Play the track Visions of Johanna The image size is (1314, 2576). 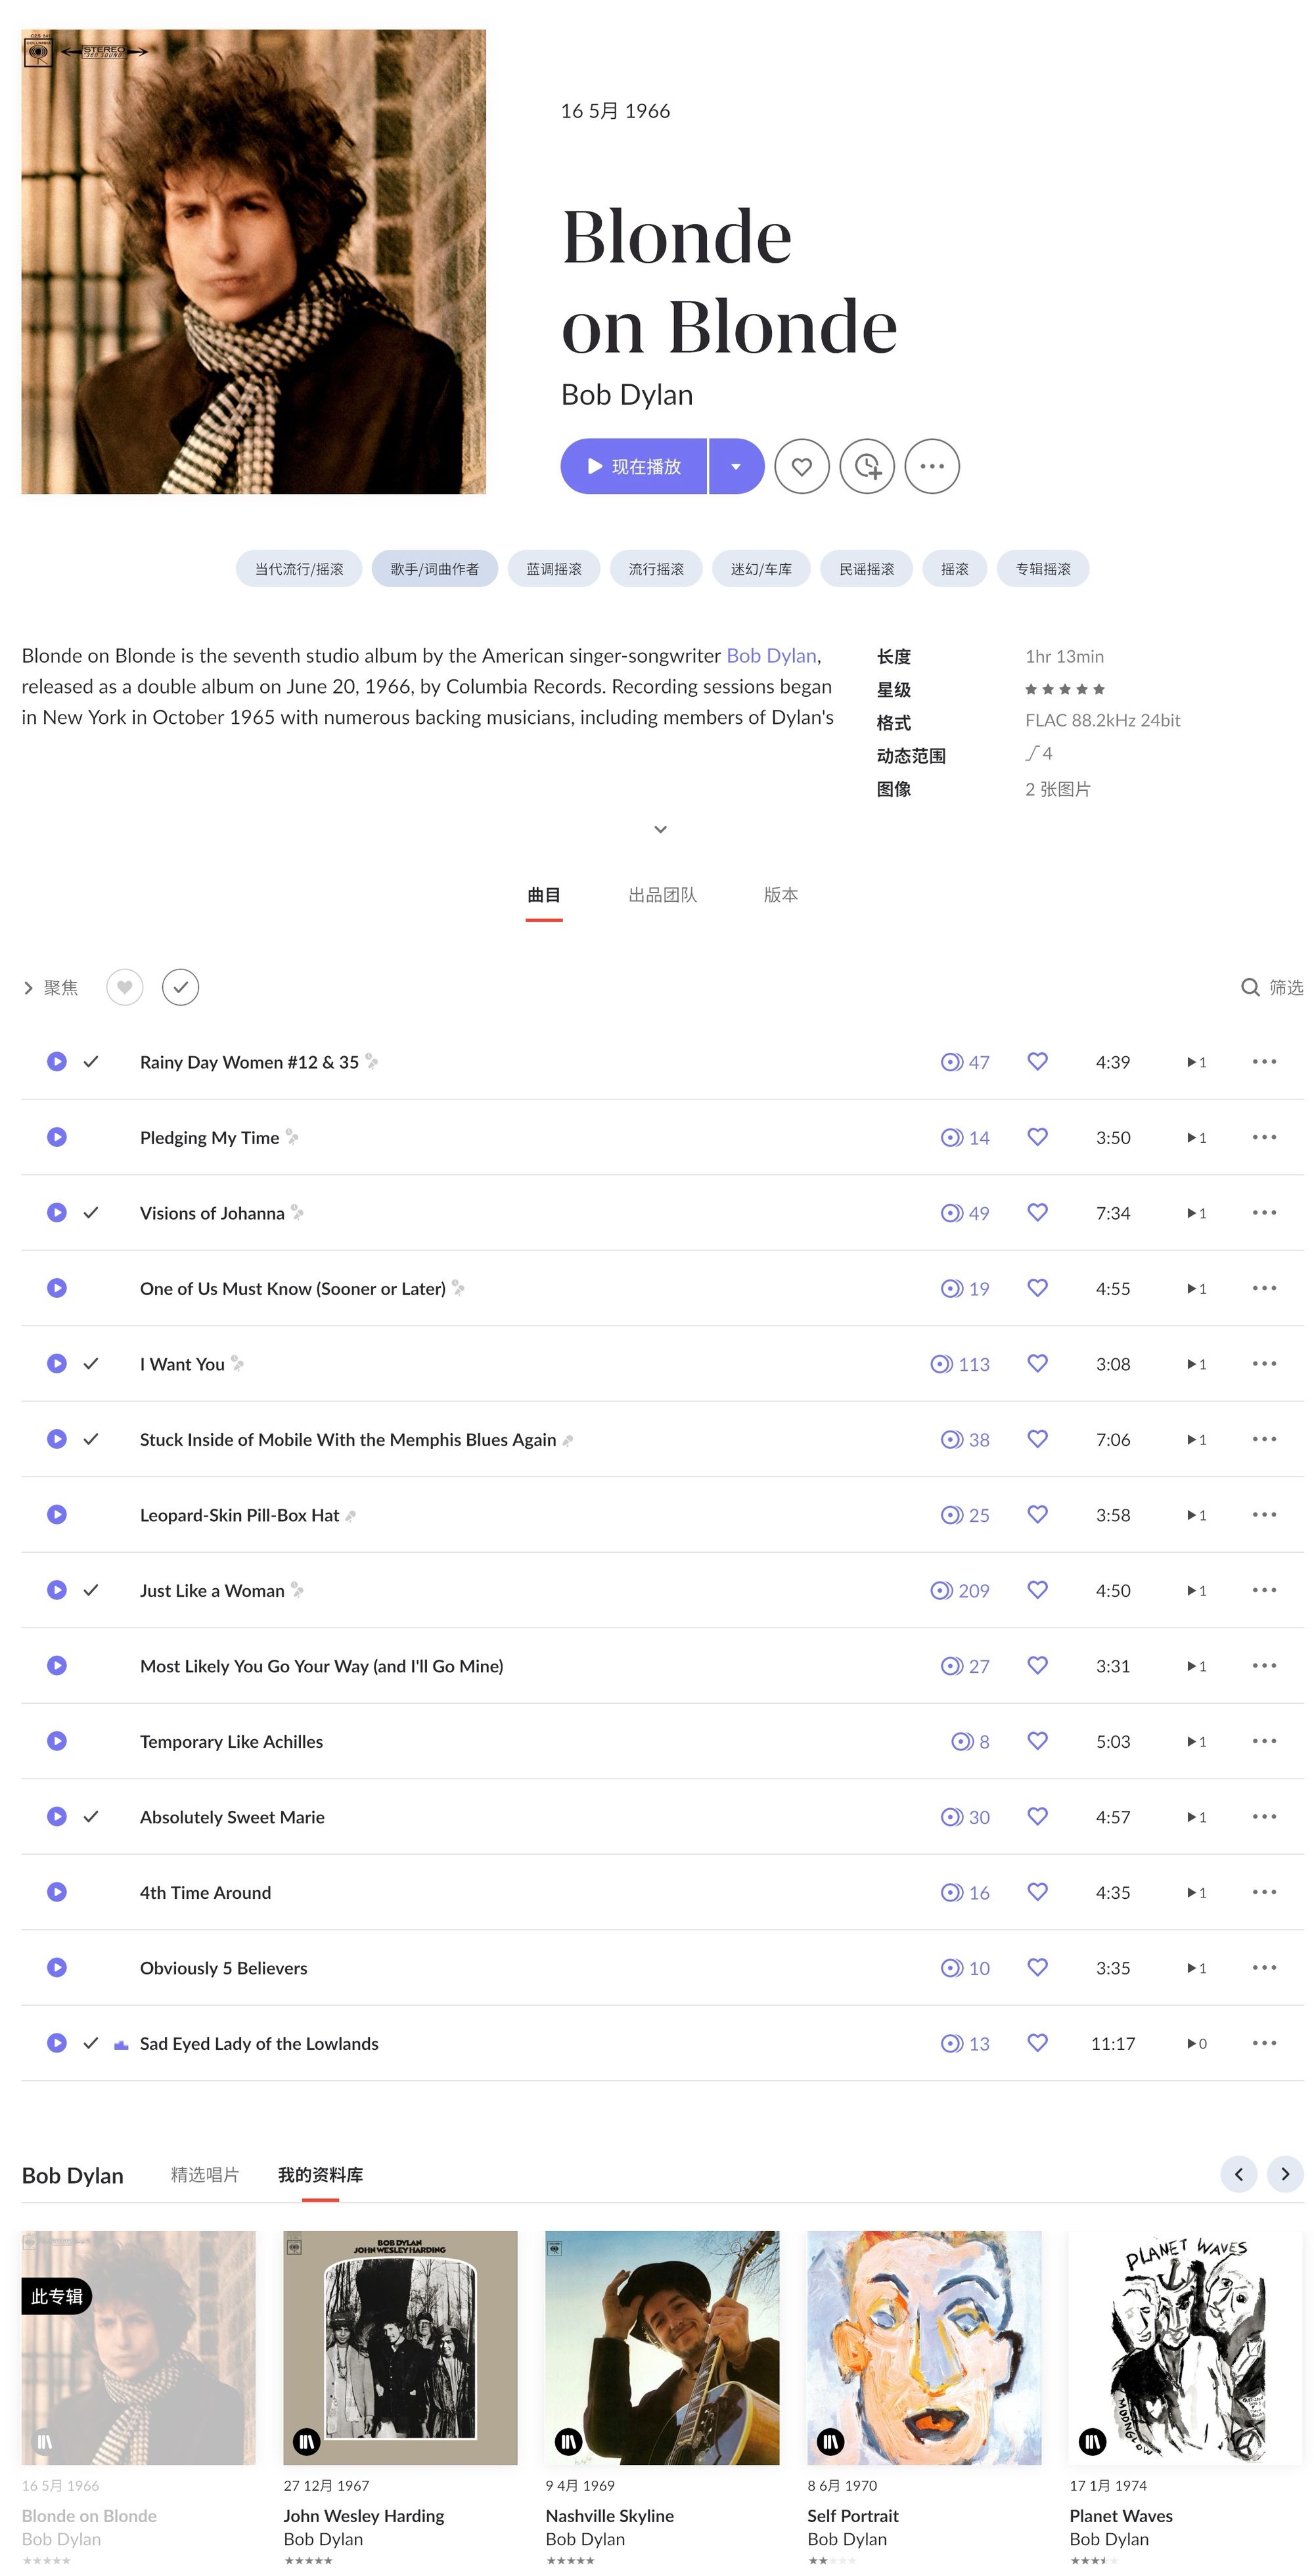(x=57, y=1212)
